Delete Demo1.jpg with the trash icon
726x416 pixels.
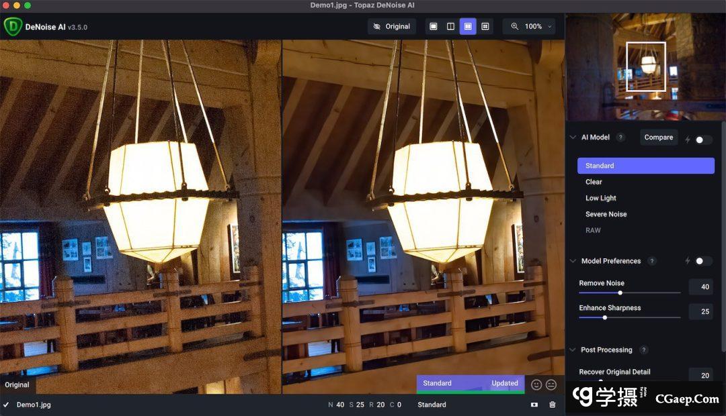(553, 405)
